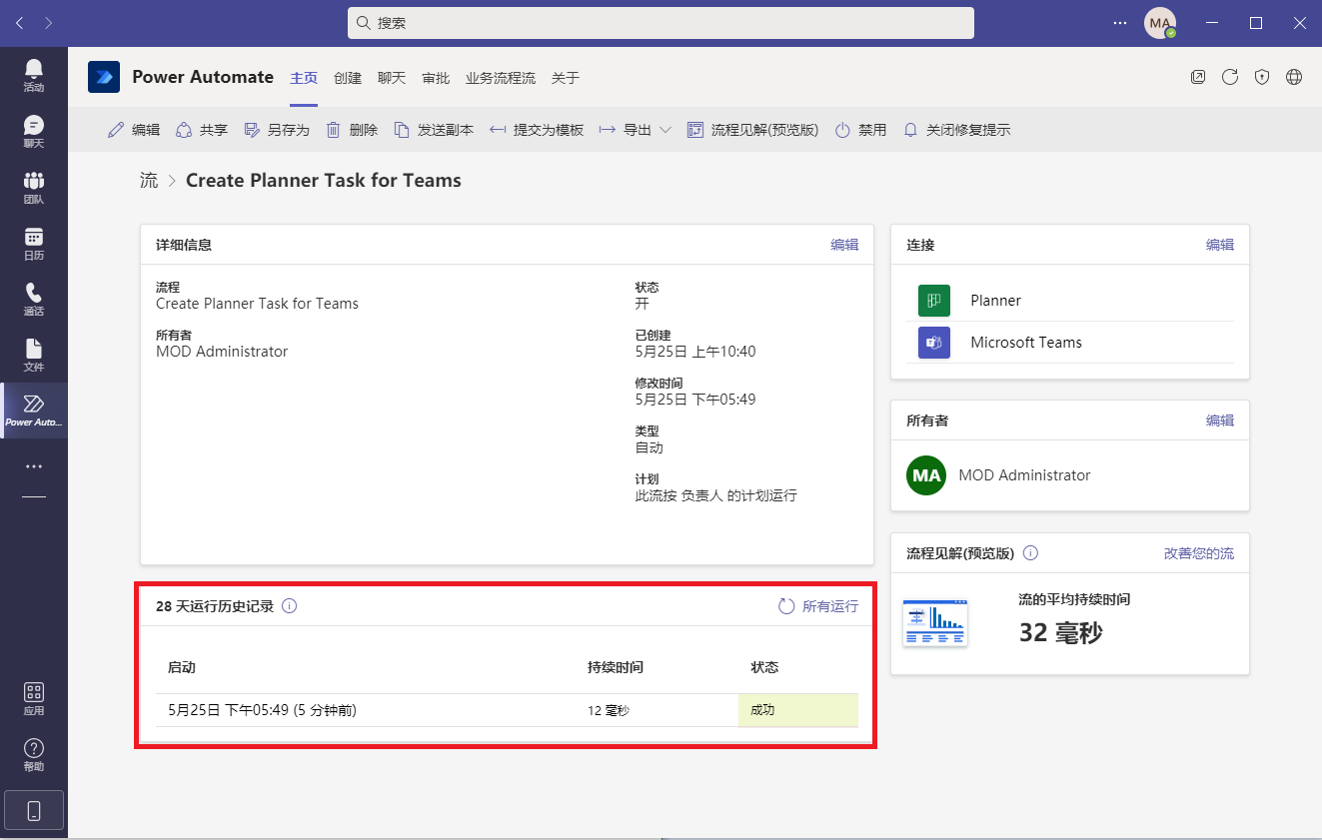
Task: Click the shield icon in app header
Action: pyautogui.click(x=1262, y=77)
